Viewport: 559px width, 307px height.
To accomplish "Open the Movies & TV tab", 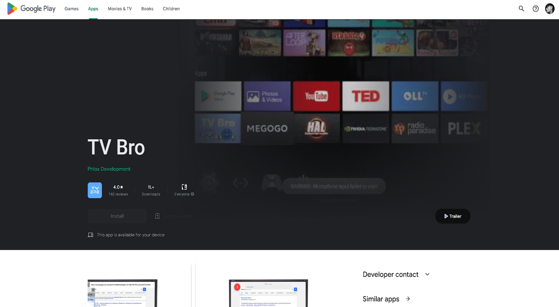I will click(120, 9).
